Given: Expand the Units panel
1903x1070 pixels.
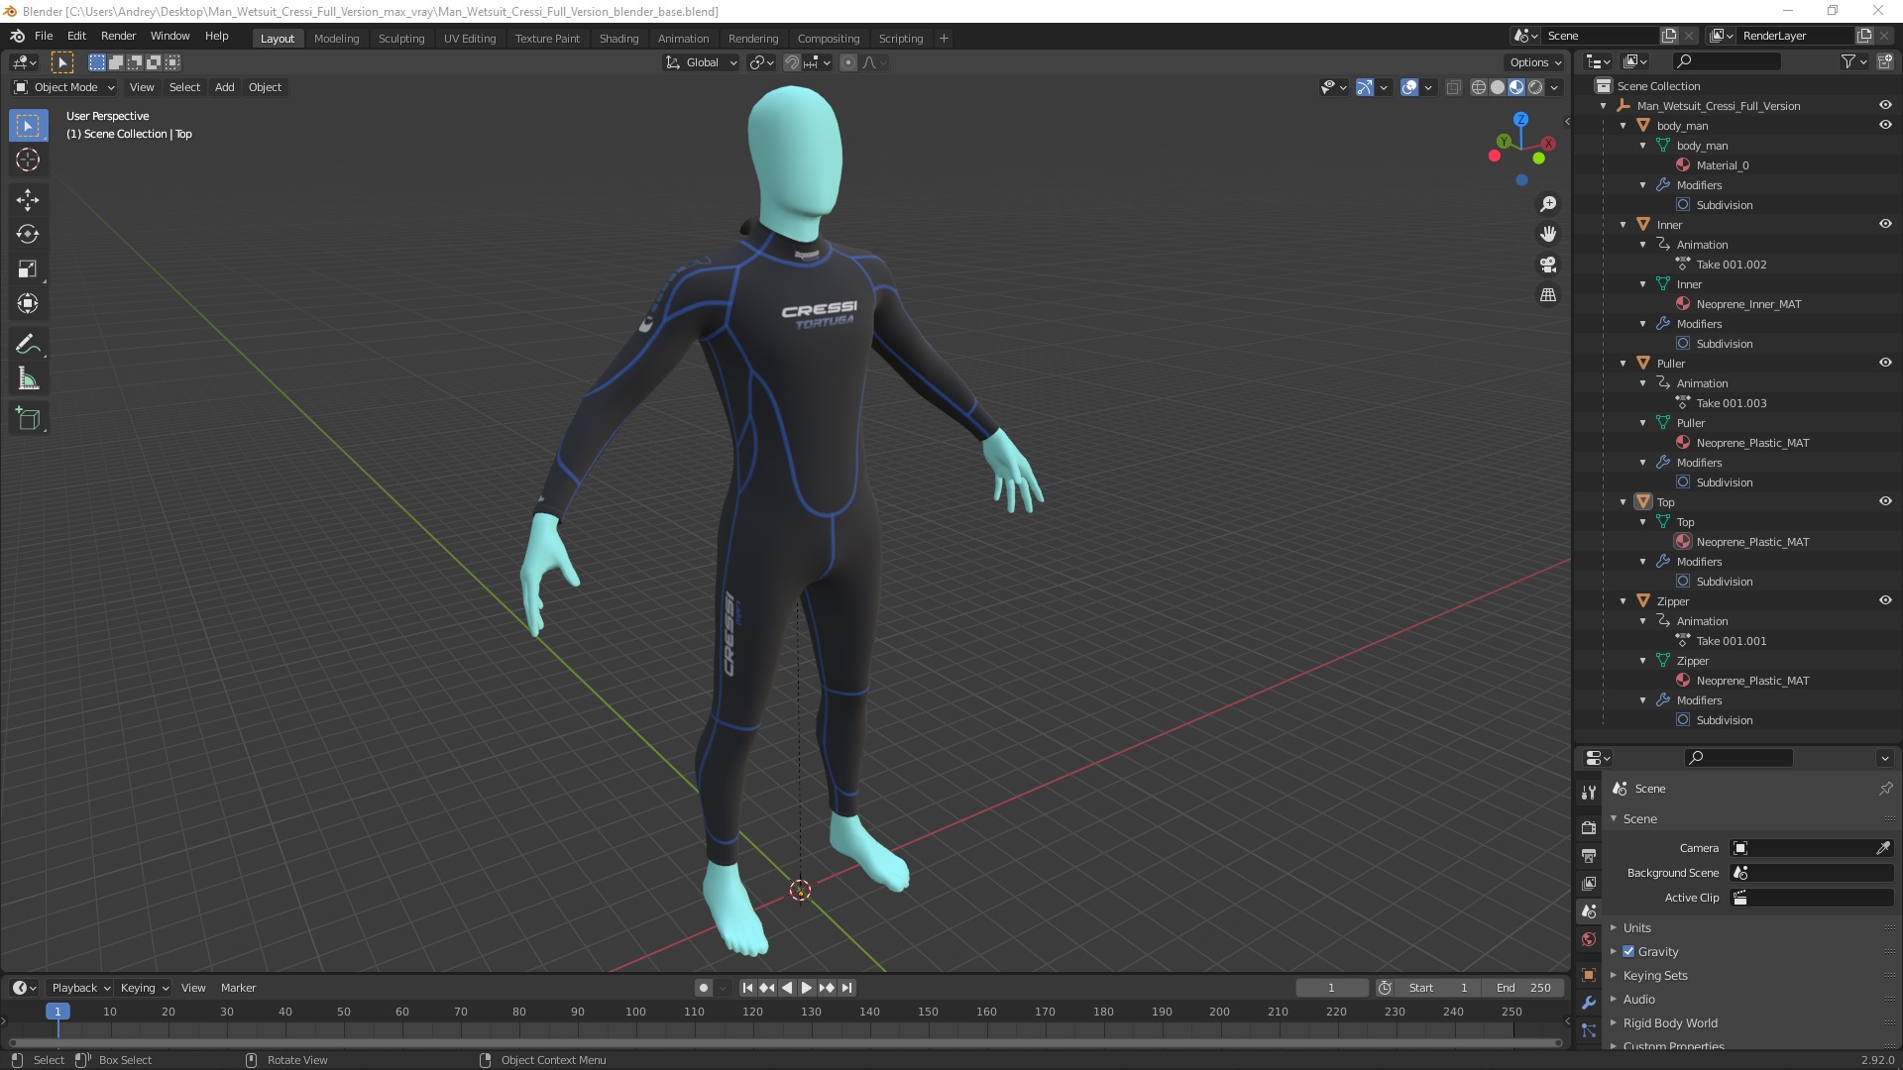Looking at the screenshot, I should click(1636, 928).
